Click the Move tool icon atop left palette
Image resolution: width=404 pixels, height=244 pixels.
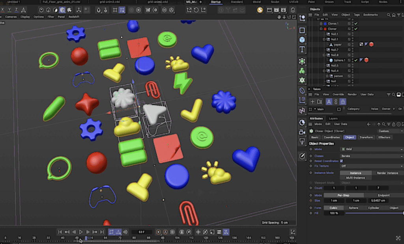pos(302,18)
